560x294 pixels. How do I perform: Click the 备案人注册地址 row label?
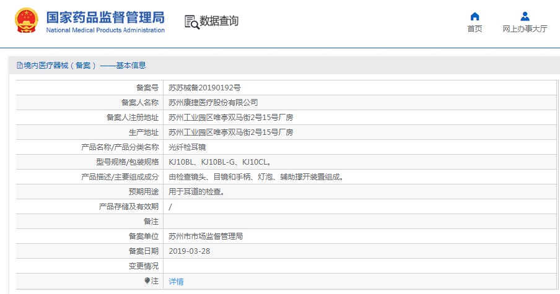(132, 118)
